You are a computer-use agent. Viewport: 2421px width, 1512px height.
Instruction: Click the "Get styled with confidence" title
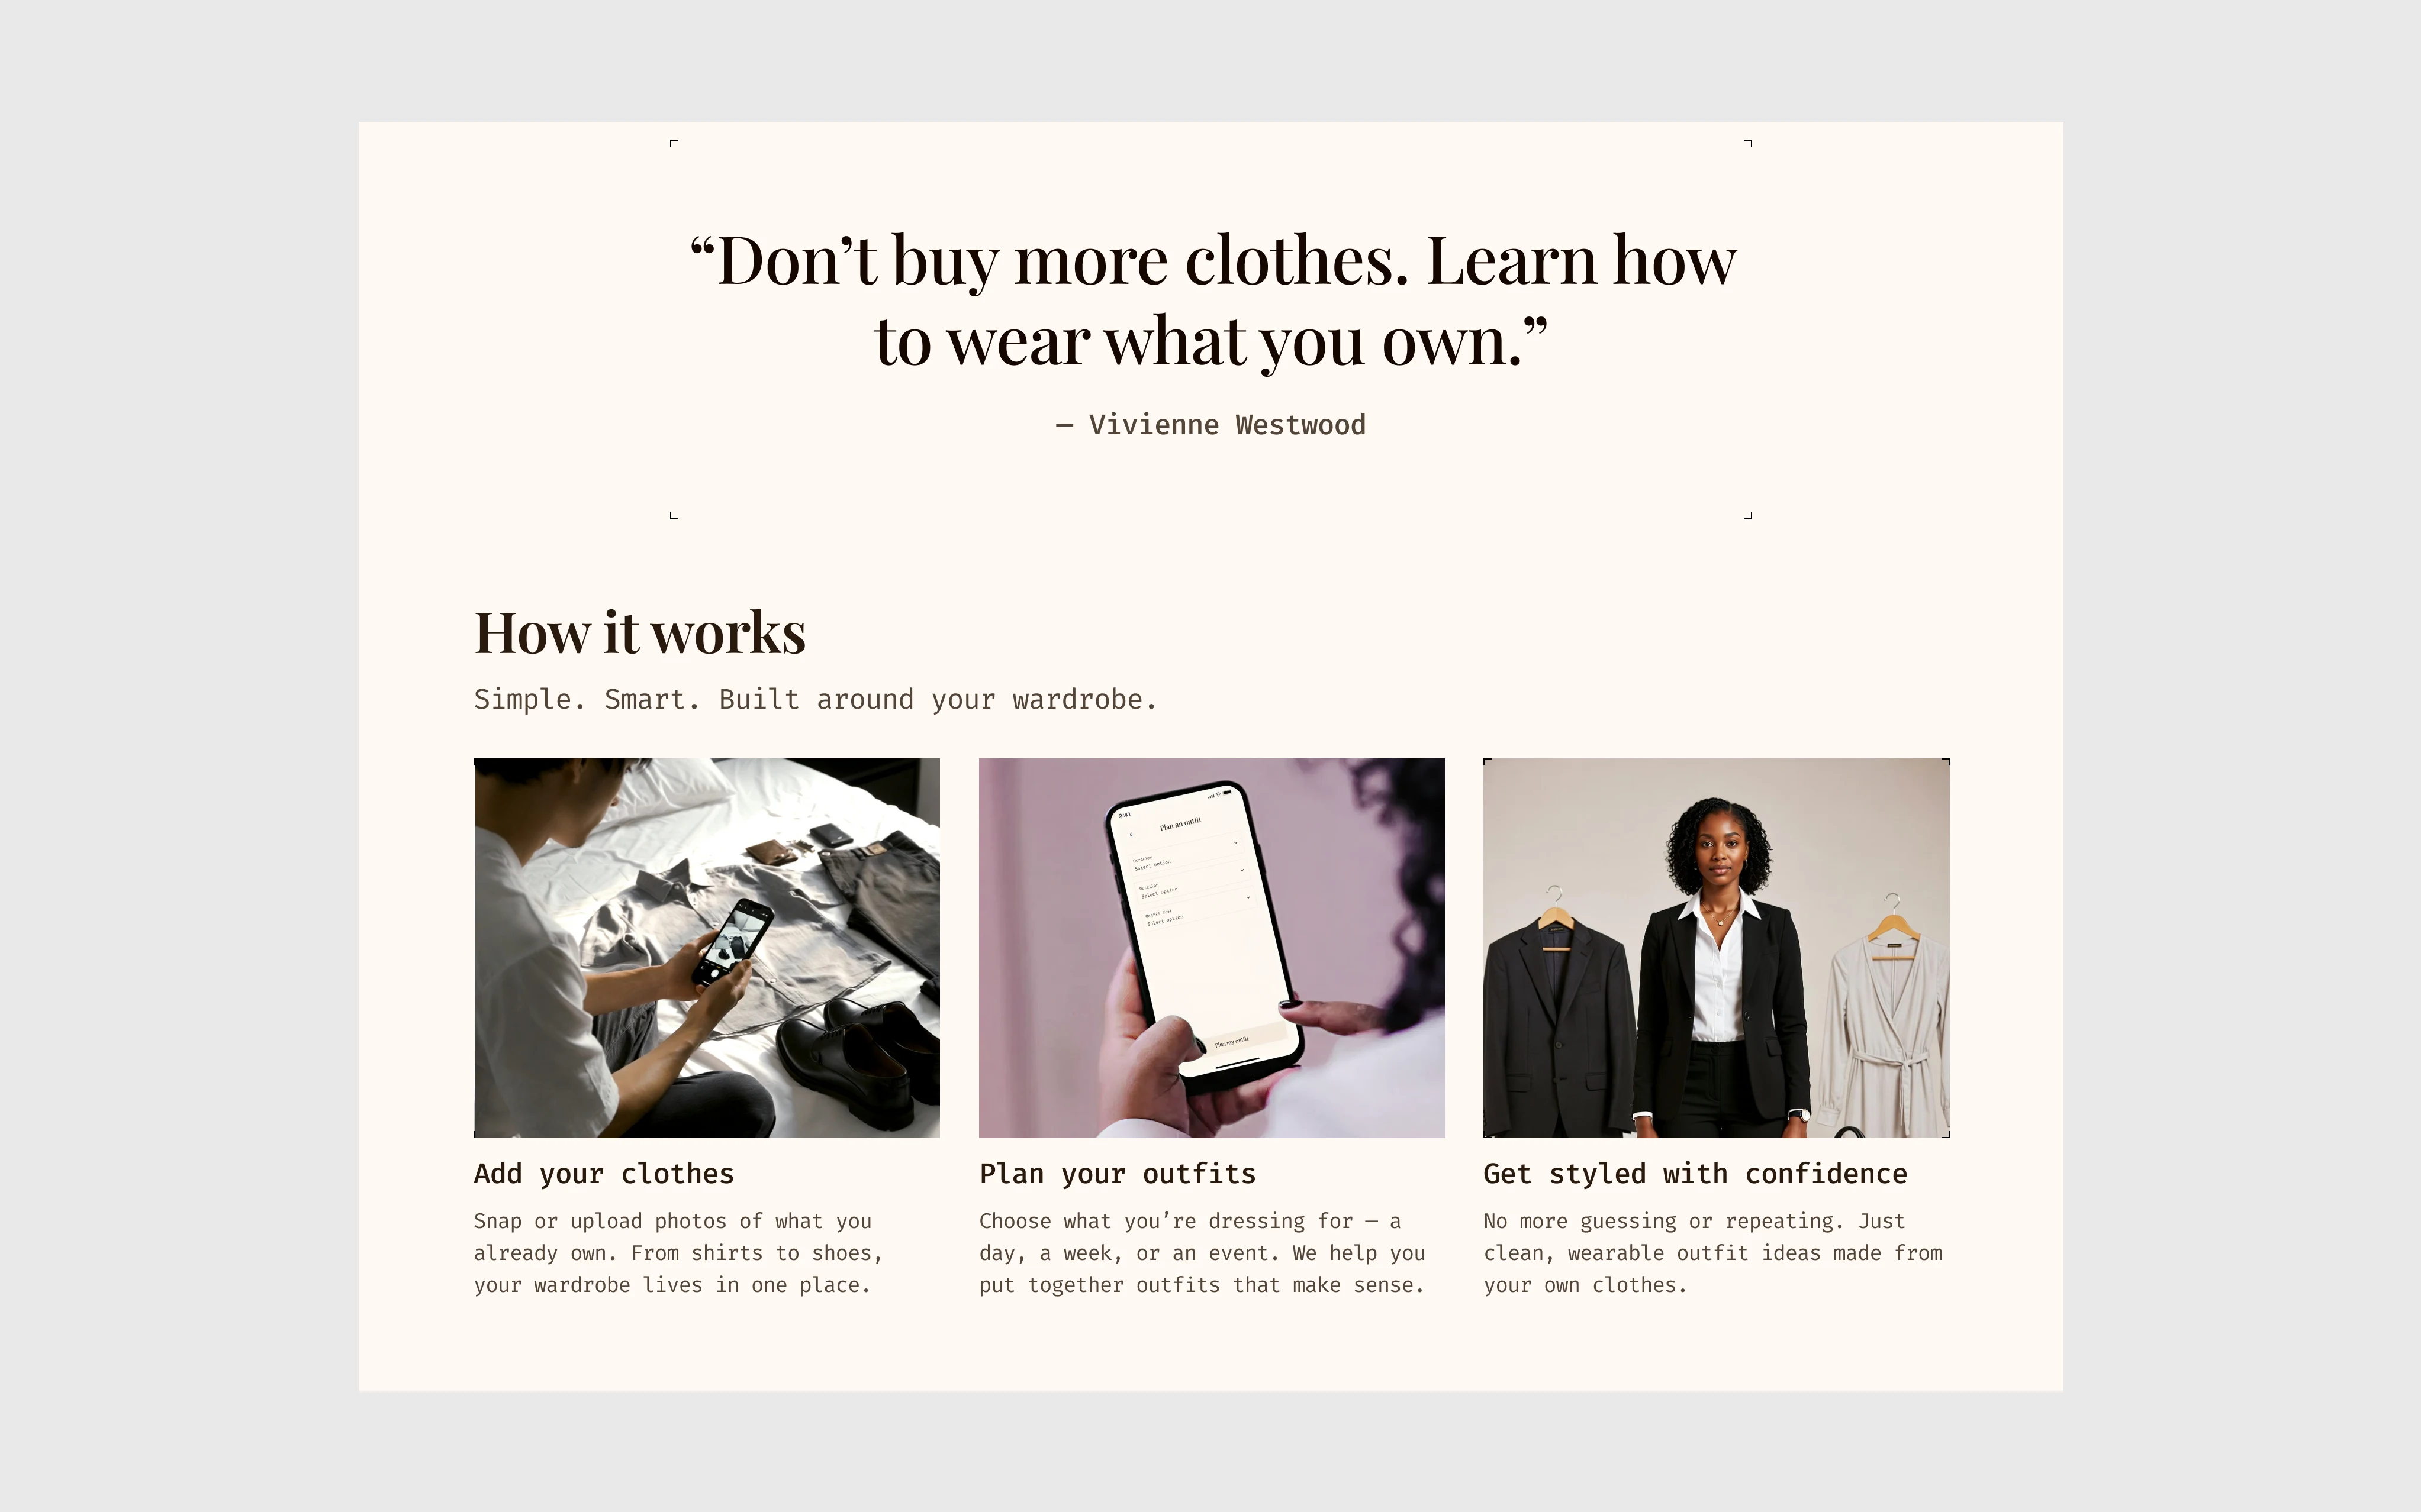[x=1696, y=1174]
